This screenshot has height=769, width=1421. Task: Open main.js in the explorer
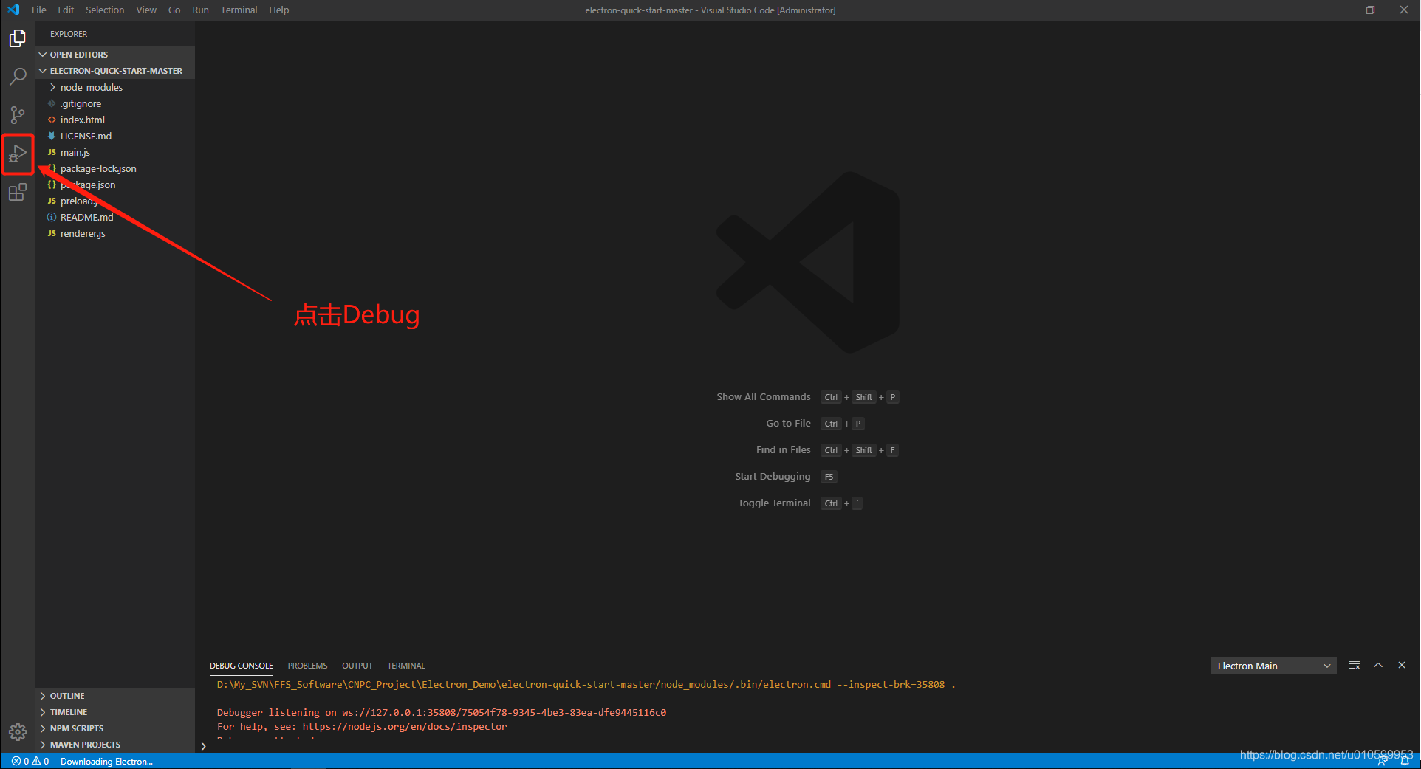[115, 152]
